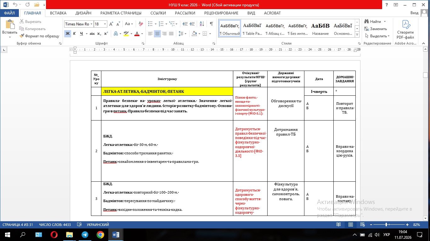The height and width of the screenshot is (241, 430).
Task: Clear all formatting with the eraser icon
Action: [x=141, y=24]
